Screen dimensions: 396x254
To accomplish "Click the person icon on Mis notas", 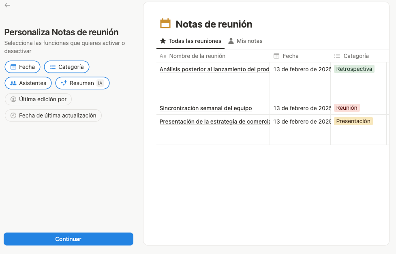I will [231, 41].
